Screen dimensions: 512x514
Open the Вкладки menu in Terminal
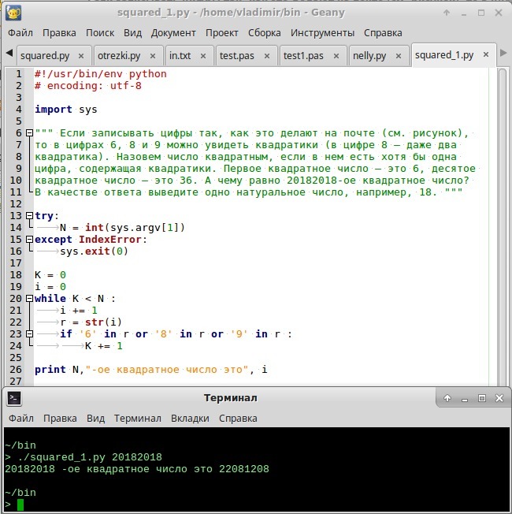coord(190,418)
